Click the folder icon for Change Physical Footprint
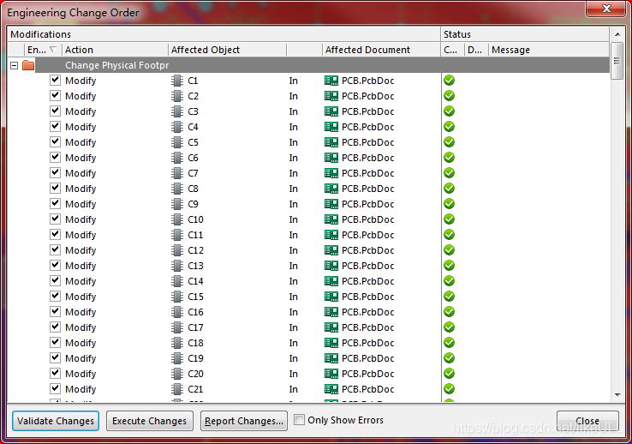 pos(28,65)
